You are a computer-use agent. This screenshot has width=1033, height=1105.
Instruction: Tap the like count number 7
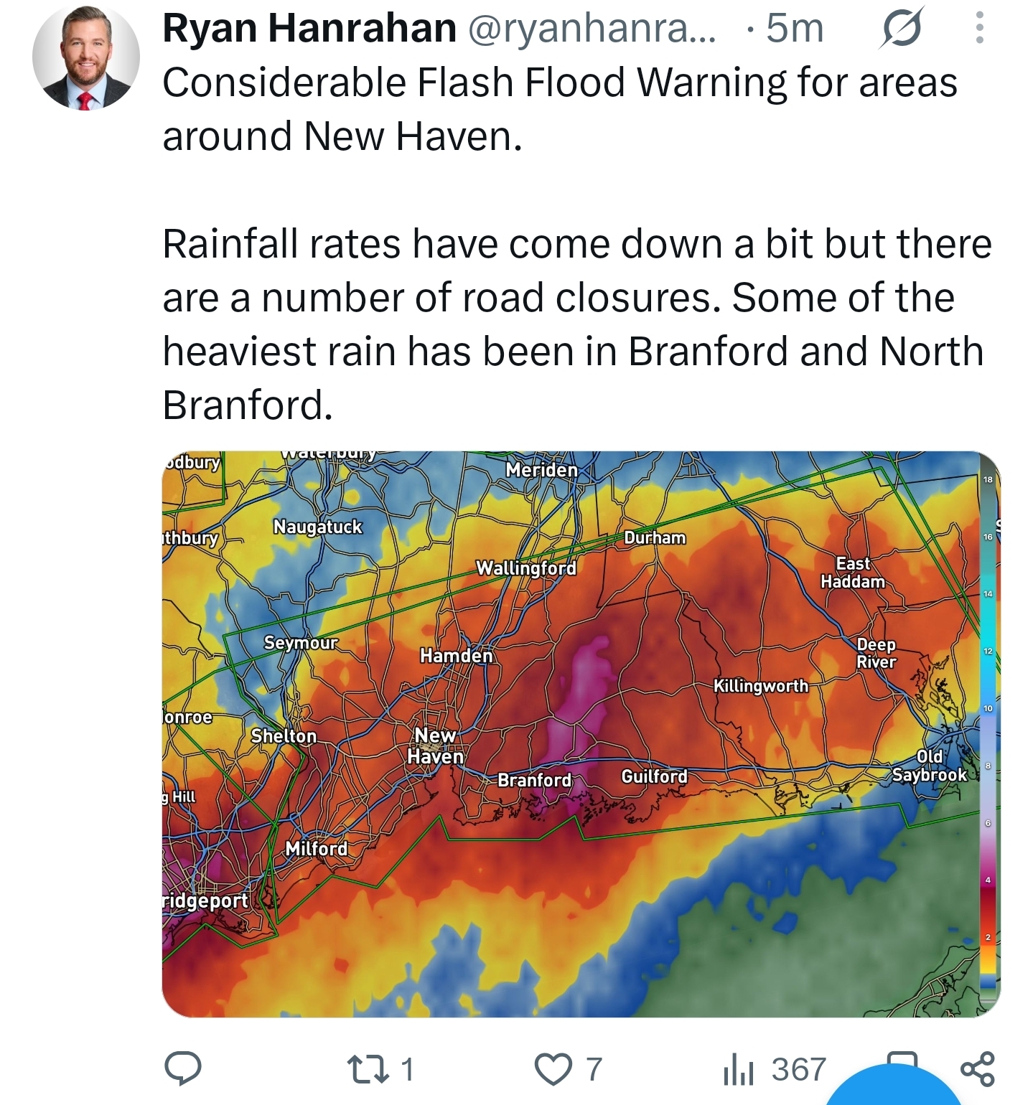pyautogui.click(x=594, y=1069)
